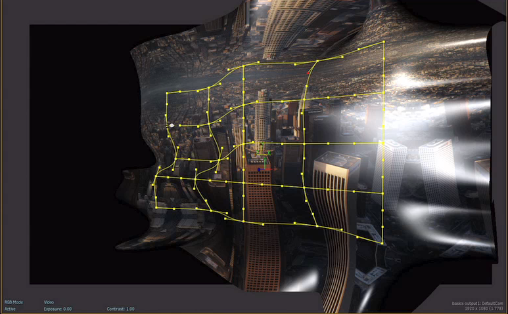508x314 pixels.
Task: Click the 'Active' status label
Action: [x=10, y=309]
